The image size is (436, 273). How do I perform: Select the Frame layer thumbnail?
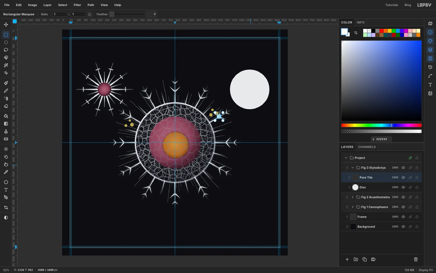pyautogui.click(x=353, y=217)
